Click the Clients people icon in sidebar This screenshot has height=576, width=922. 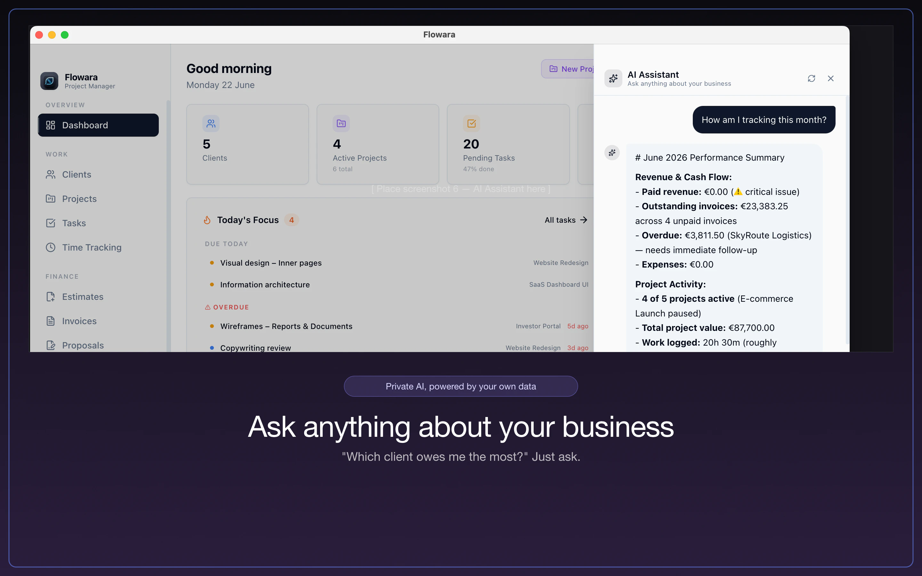pos(51,174)
